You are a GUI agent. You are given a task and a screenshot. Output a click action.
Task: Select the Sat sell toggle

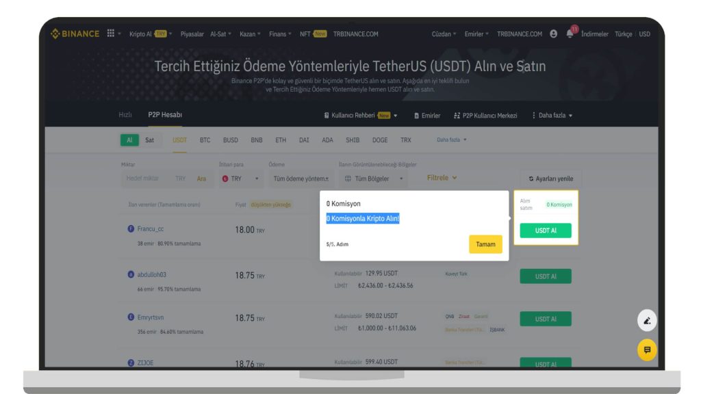click(x=149, y=140)
